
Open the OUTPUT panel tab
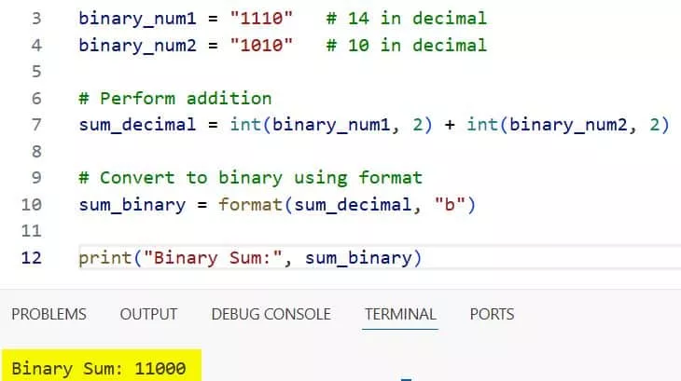coord(148,314)
